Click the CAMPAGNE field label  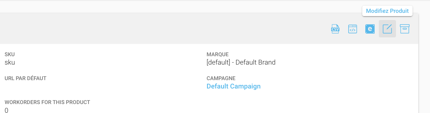[221, 78]
